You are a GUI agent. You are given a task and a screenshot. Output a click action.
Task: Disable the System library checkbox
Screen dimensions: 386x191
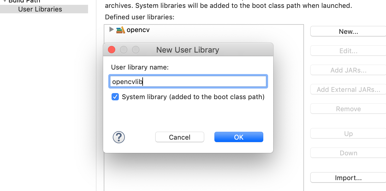pos(115,97)
